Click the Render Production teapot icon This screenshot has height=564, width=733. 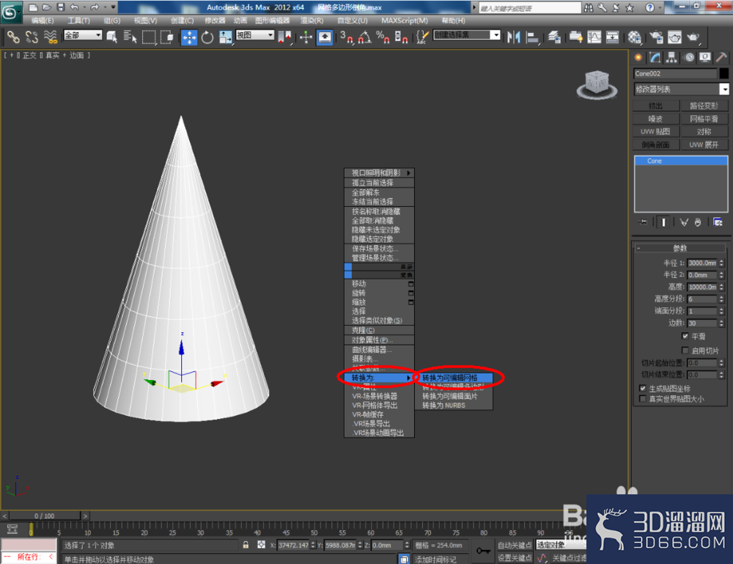693,37
